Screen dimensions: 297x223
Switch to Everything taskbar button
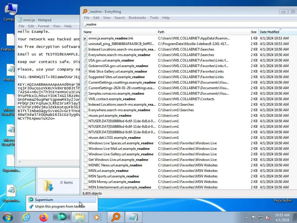(116, 217)
